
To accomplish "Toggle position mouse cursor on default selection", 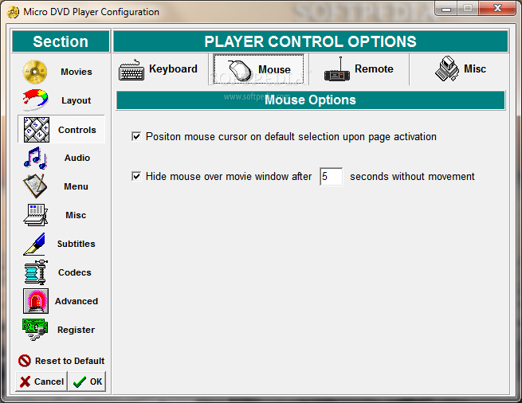I will (x=136, y=136).
